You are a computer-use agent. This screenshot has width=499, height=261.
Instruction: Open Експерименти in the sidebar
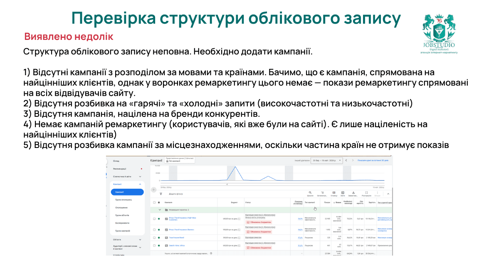coord(122,223)
